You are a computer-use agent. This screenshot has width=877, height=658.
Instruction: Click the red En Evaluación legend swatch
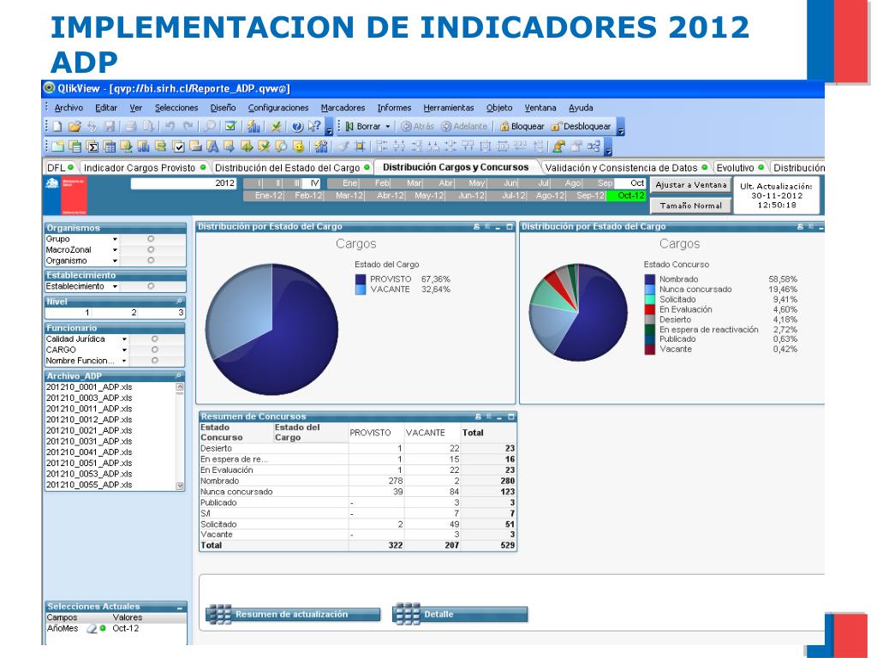coord(649,309)
